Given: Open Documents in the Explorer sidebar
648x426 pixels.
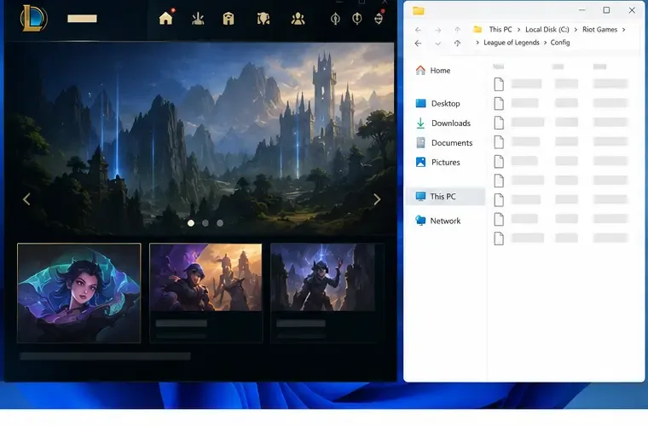Looking at the screenshot, I should (x=444, y=143).
